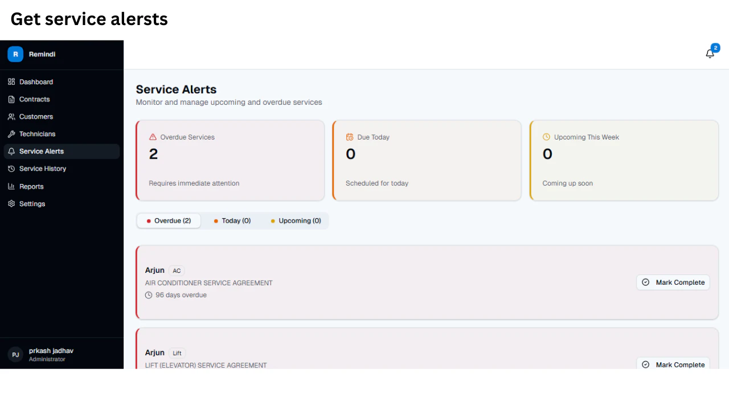The height and width of the screenshot is (410, 729).
Task: Click the Dashboard grid icon in sidebar
Action: [11, 82]
